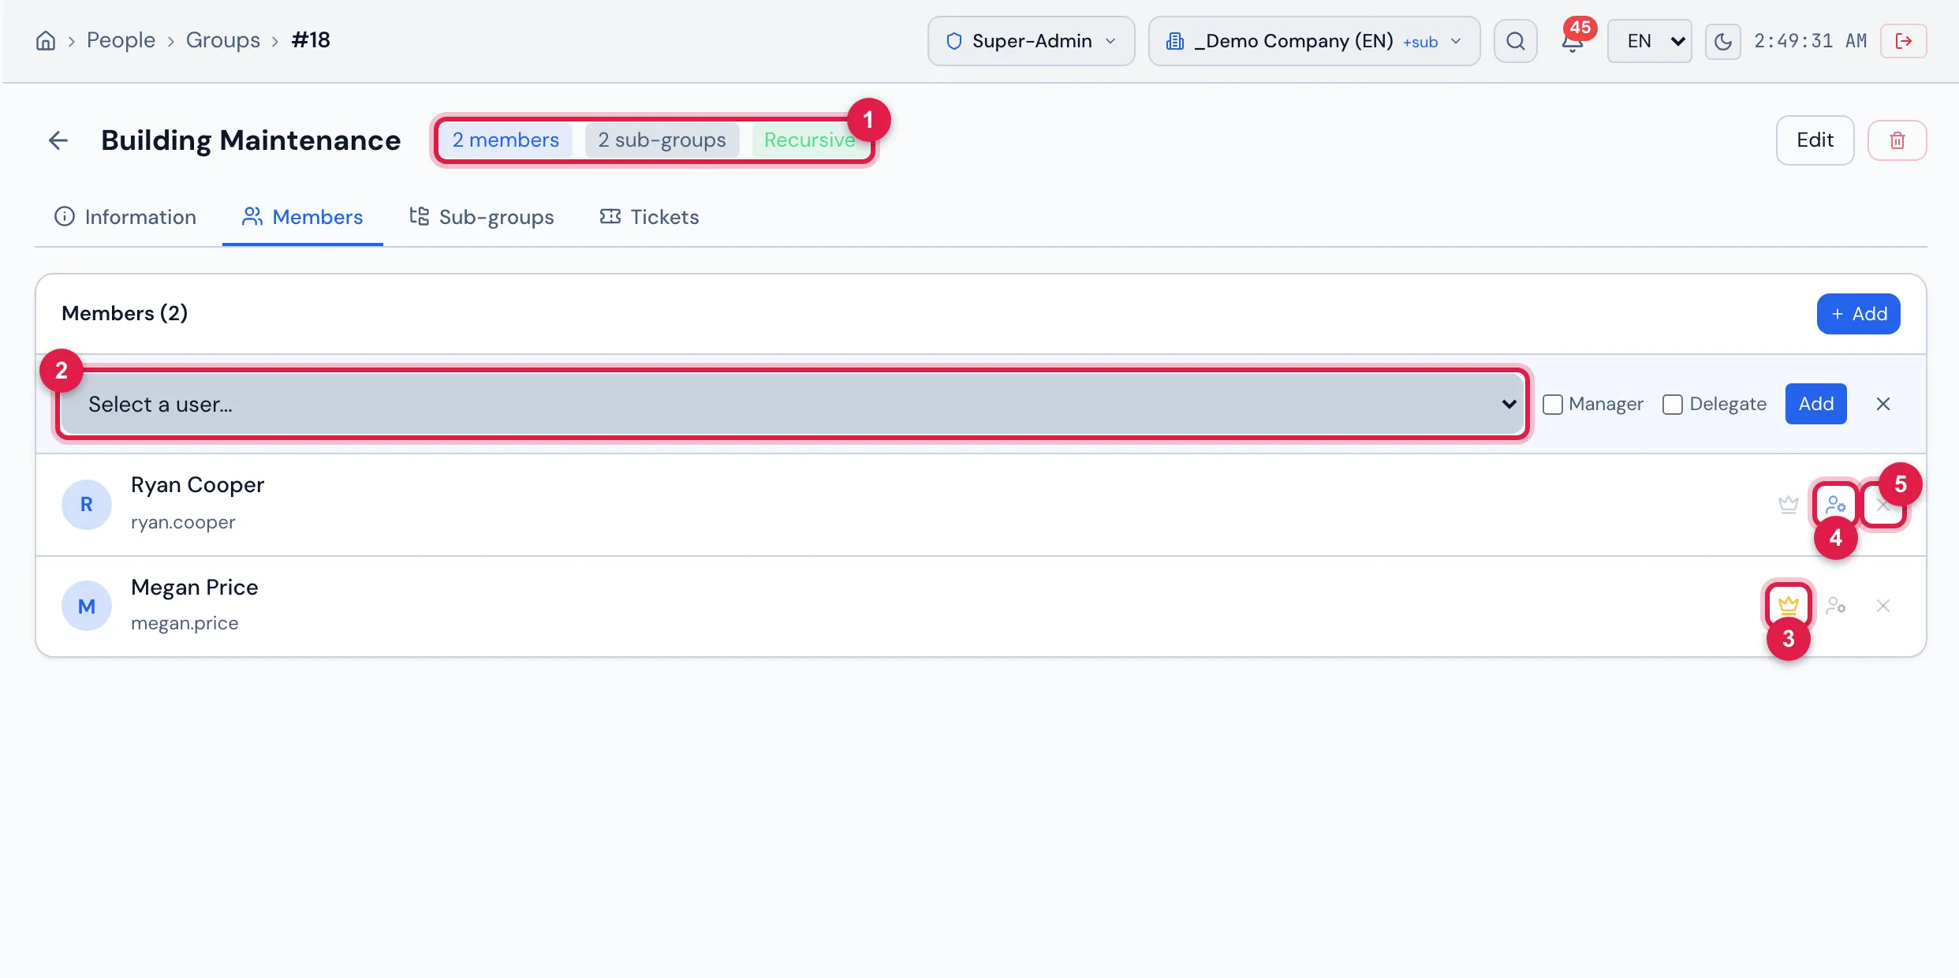Toggle delegate icon for Ryan Cooper

tap(1836, 505)
